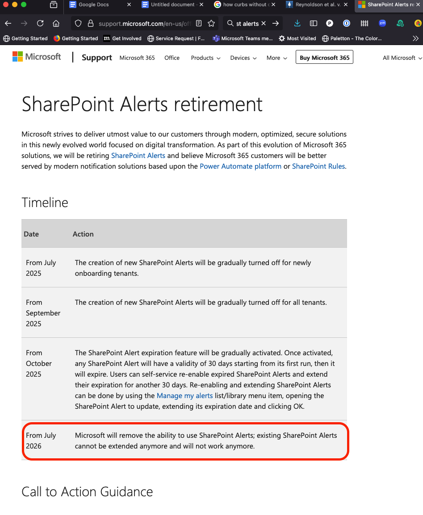Open the Devices dropdown
423x515 pixels.
(x=243, y=58)
